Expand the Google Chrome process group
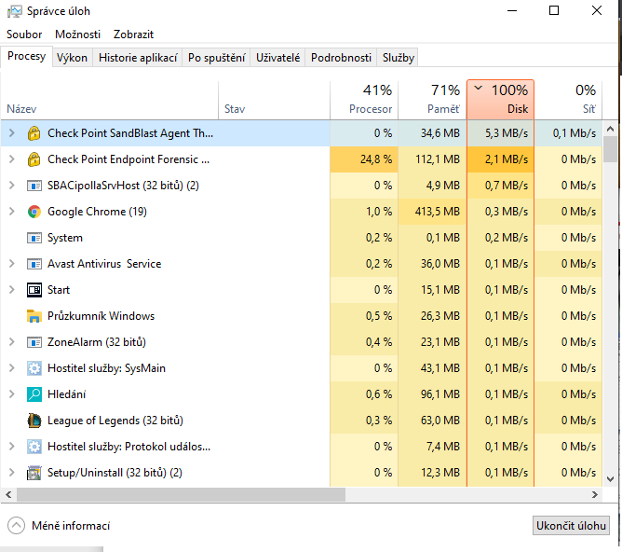The width and height of the screenshot is (622, 552). (x=12, y=212)
